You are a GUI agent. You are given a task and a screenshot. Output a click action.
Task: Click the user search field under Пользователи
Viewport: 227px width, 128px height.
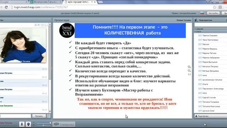[211, 25]
